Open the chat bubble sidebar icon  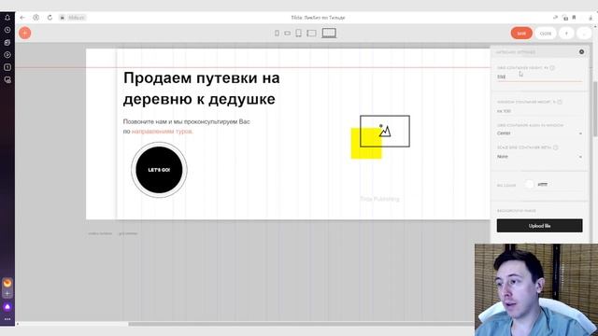point(7,80)
